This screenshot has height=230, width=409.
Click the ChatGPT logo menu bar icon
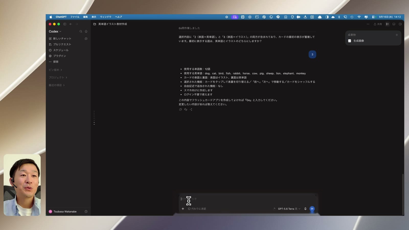[250, 17]
